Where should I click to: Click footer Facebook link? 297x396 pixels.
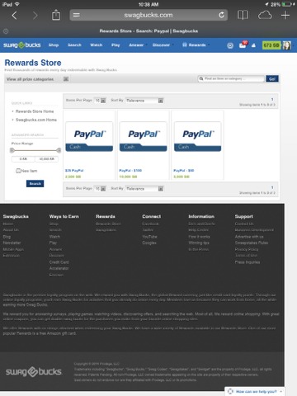[x=150, y=224]
